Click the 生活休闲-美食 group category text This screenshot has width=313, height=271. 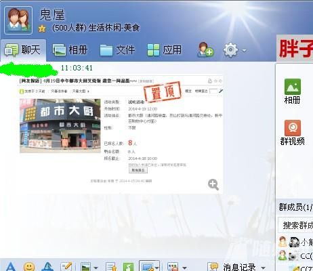[114, 28]
